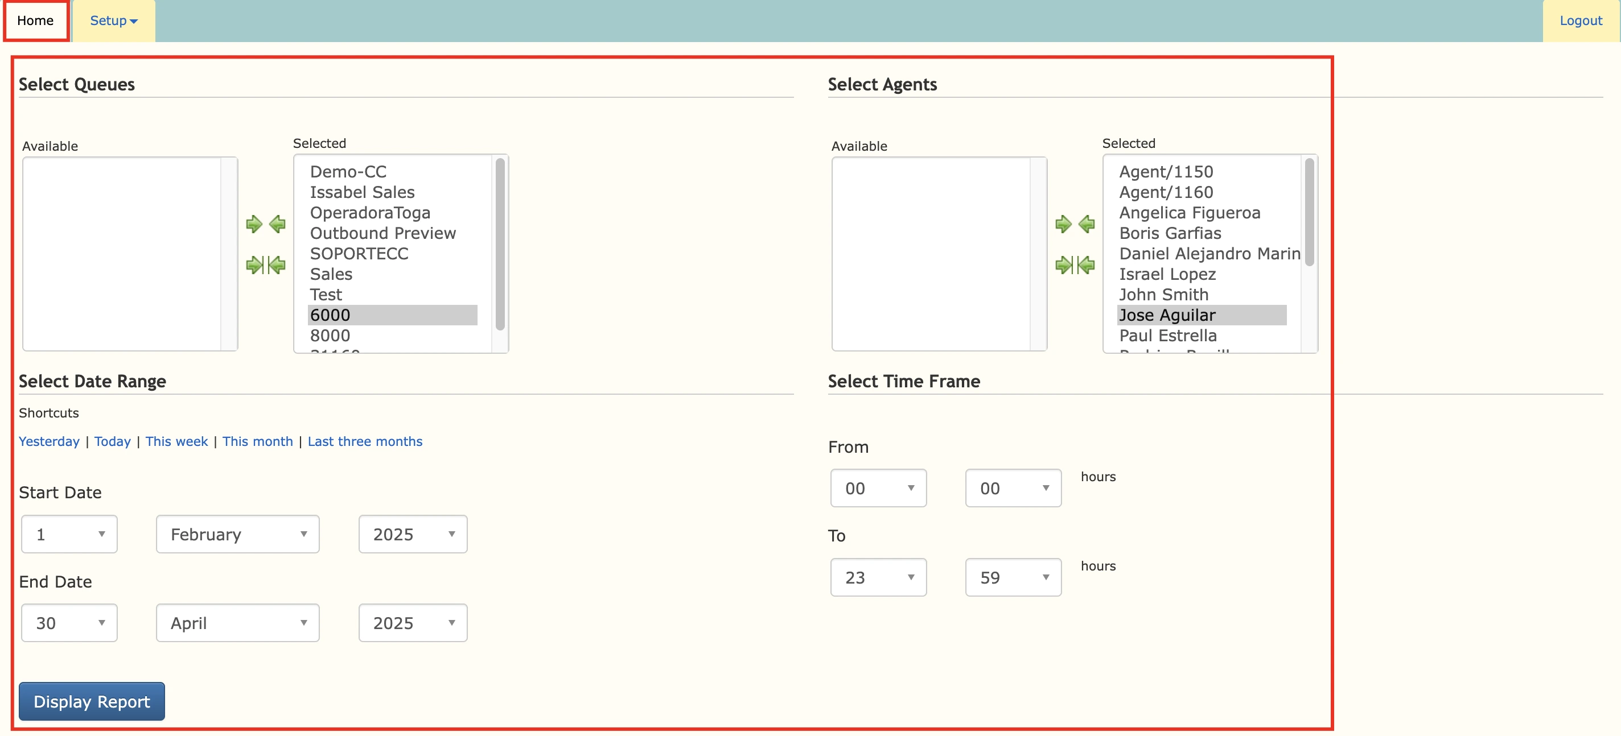Open the Setup menu
This screenshot has width=1621, height=736.
[x=113, y=20]
